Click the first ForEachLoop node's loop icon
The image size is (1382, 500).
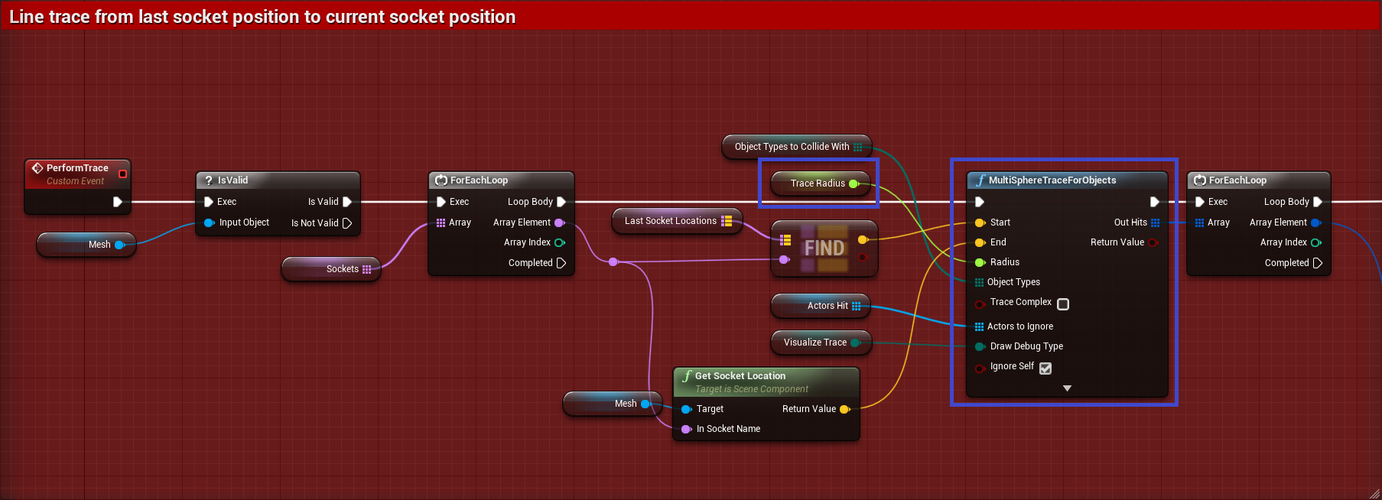441,180
